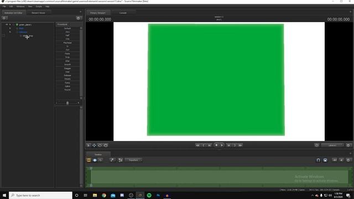Click the Paste preset
Image resolution: width=354 pixels, height=199 pixels.
click(67, 54)
